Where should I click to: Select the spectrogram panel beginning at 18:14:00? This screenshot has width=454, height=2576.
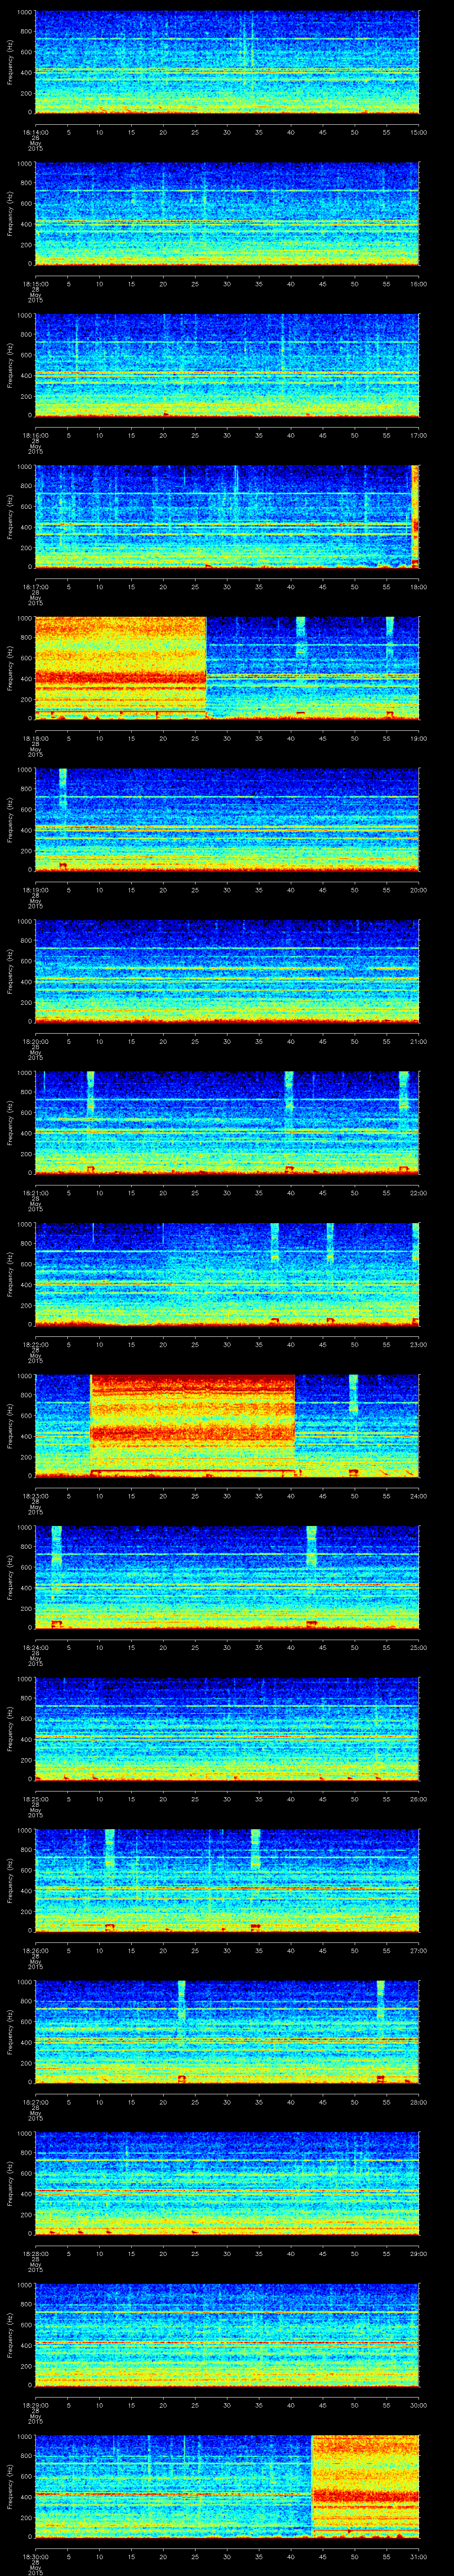[x=227, y=62]
